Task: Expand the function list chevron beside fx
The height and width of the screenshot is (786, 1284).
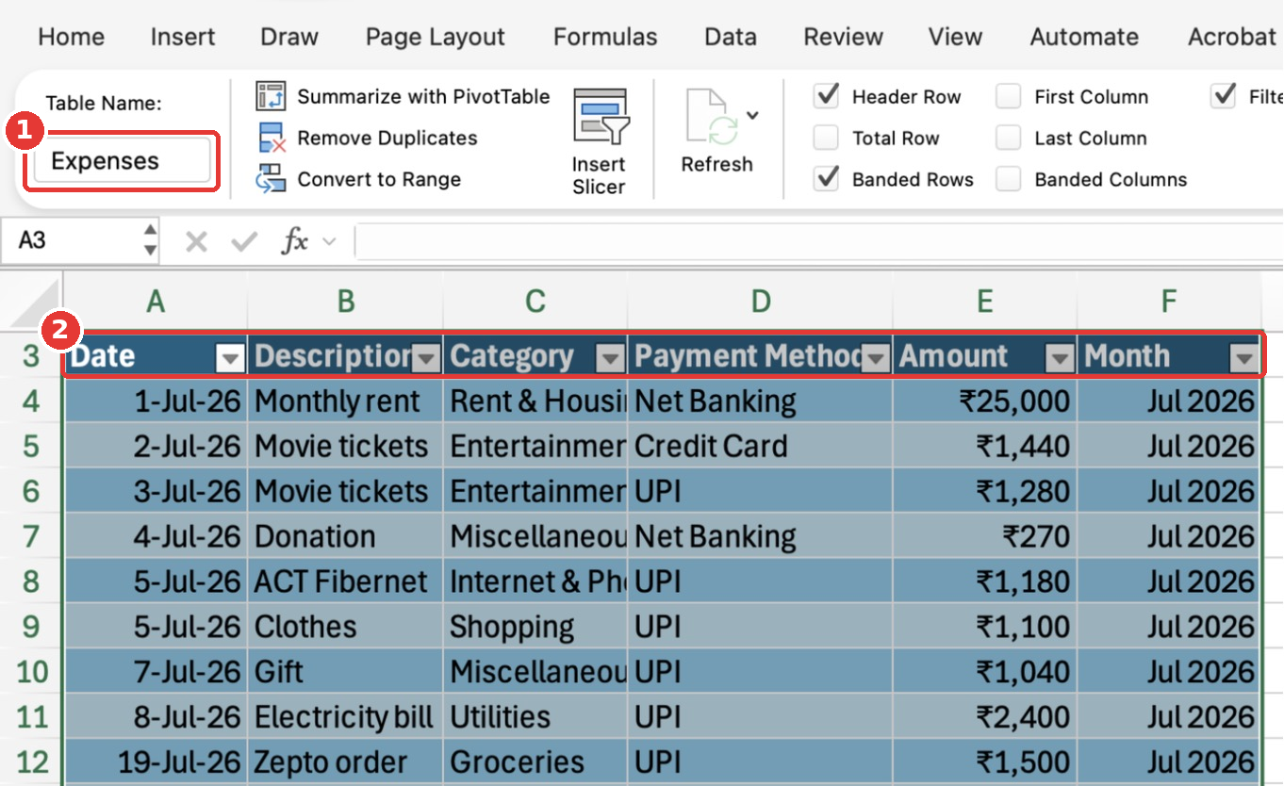Action: click(x=329, y=242)
